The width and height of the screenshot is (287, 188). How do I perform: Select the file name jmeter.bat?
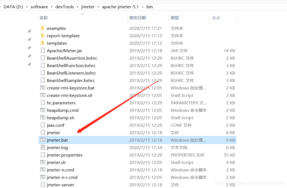point(57,140)
